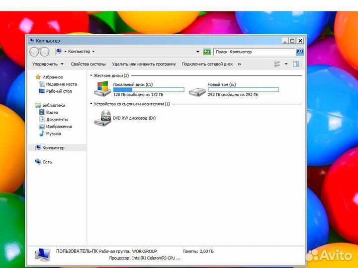
Task: Click the Сеть network icon
Action: pos(38,162)
